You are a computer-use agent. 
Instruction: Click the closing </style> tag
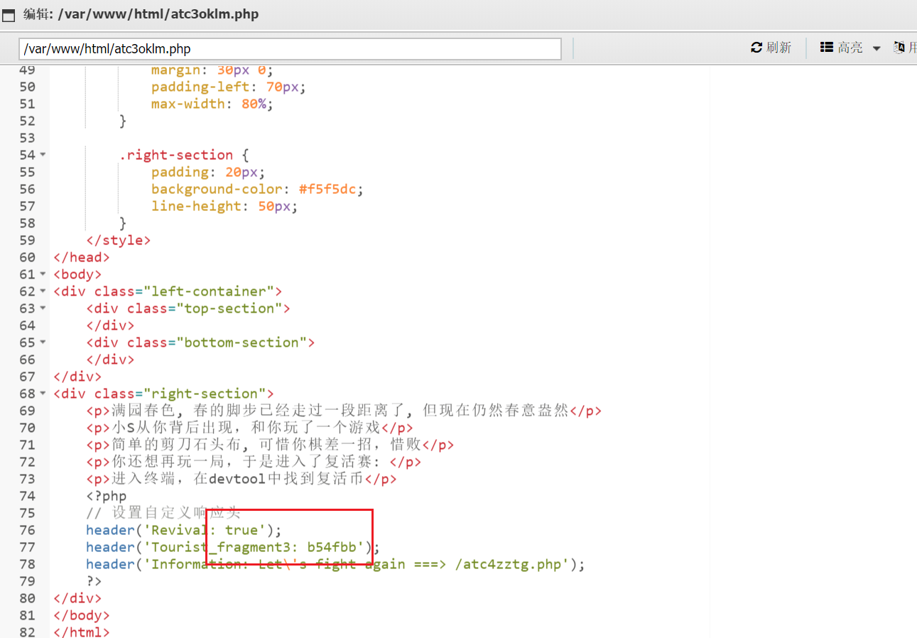118,240
